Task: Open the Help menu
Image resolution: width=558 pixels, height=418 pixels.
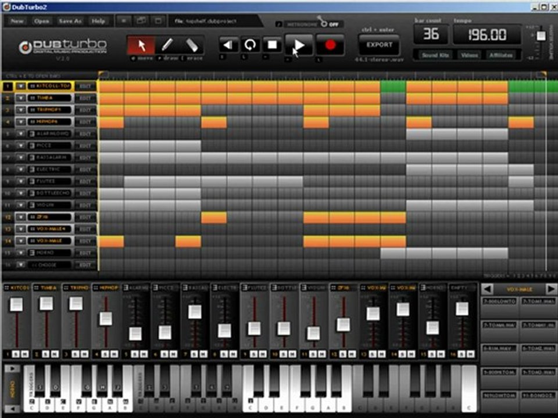Action: (98, 21)
